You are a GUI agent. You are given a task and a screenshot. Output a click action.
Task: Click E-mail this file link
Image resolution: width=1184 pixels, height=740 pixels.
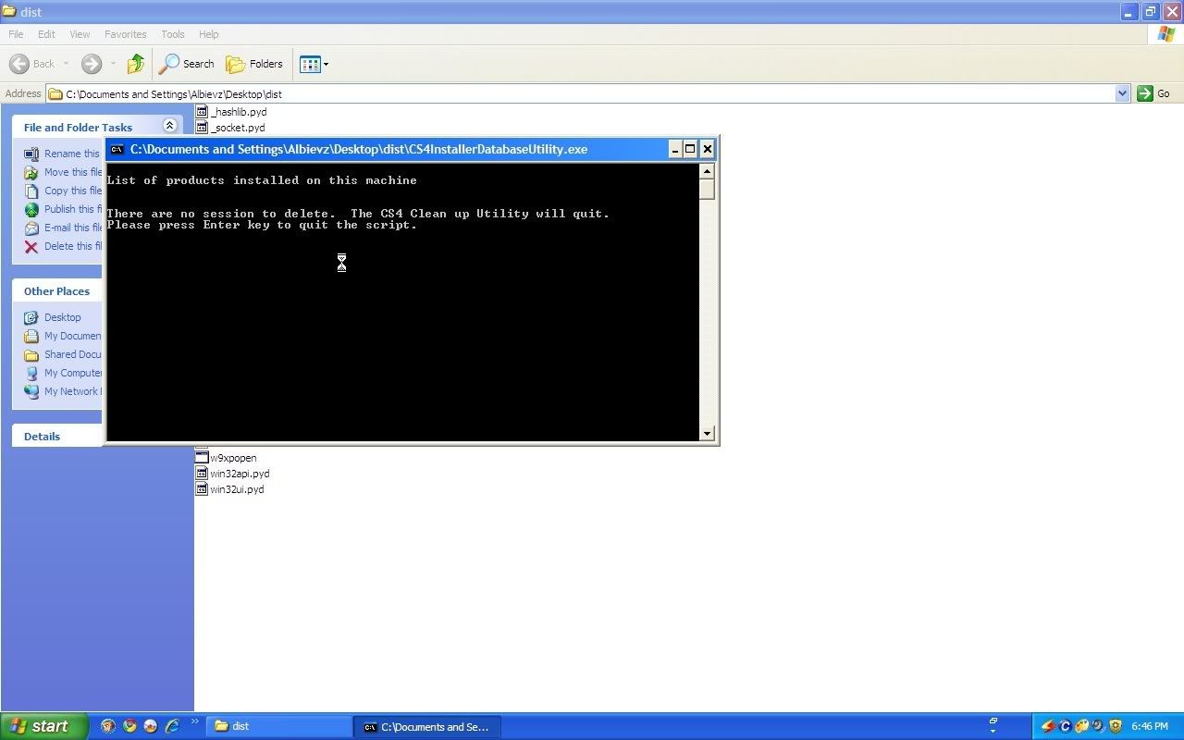point(63,228)
